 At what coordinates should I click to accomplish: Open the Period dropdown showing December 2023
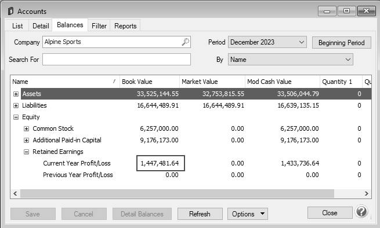click(x=267, y=42)
